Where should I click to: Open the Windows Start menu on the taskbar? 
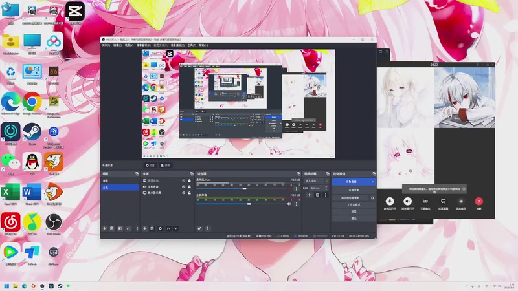(x=6, y=286)
